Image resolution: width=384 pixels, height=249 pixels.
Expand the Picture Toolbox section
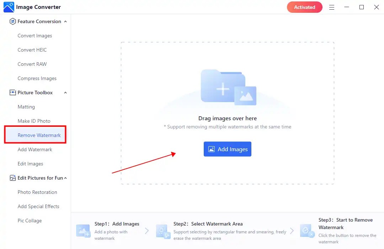coord(65,92)
